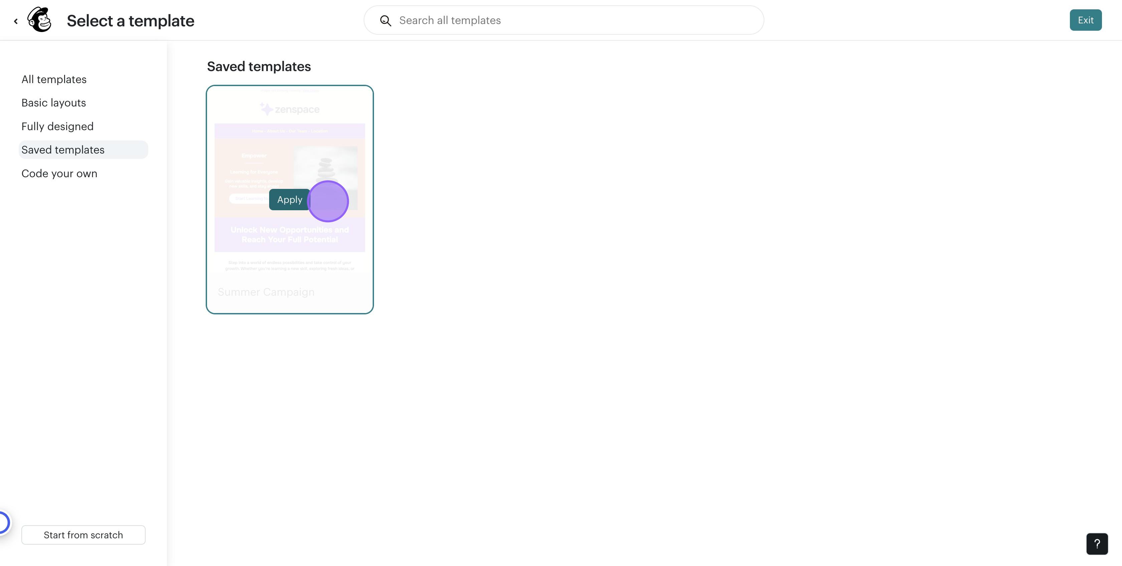Apply the Summer Campaign template
Viewport: 1122px width, 566px height.
pos(289,200)
